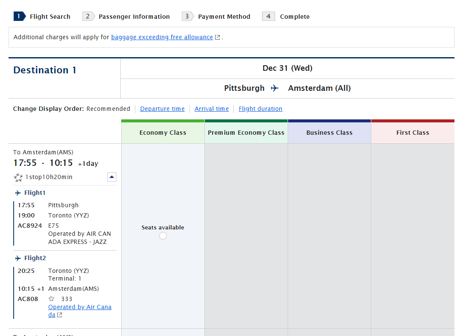Click the Passenger Information step

pos(134,17)
